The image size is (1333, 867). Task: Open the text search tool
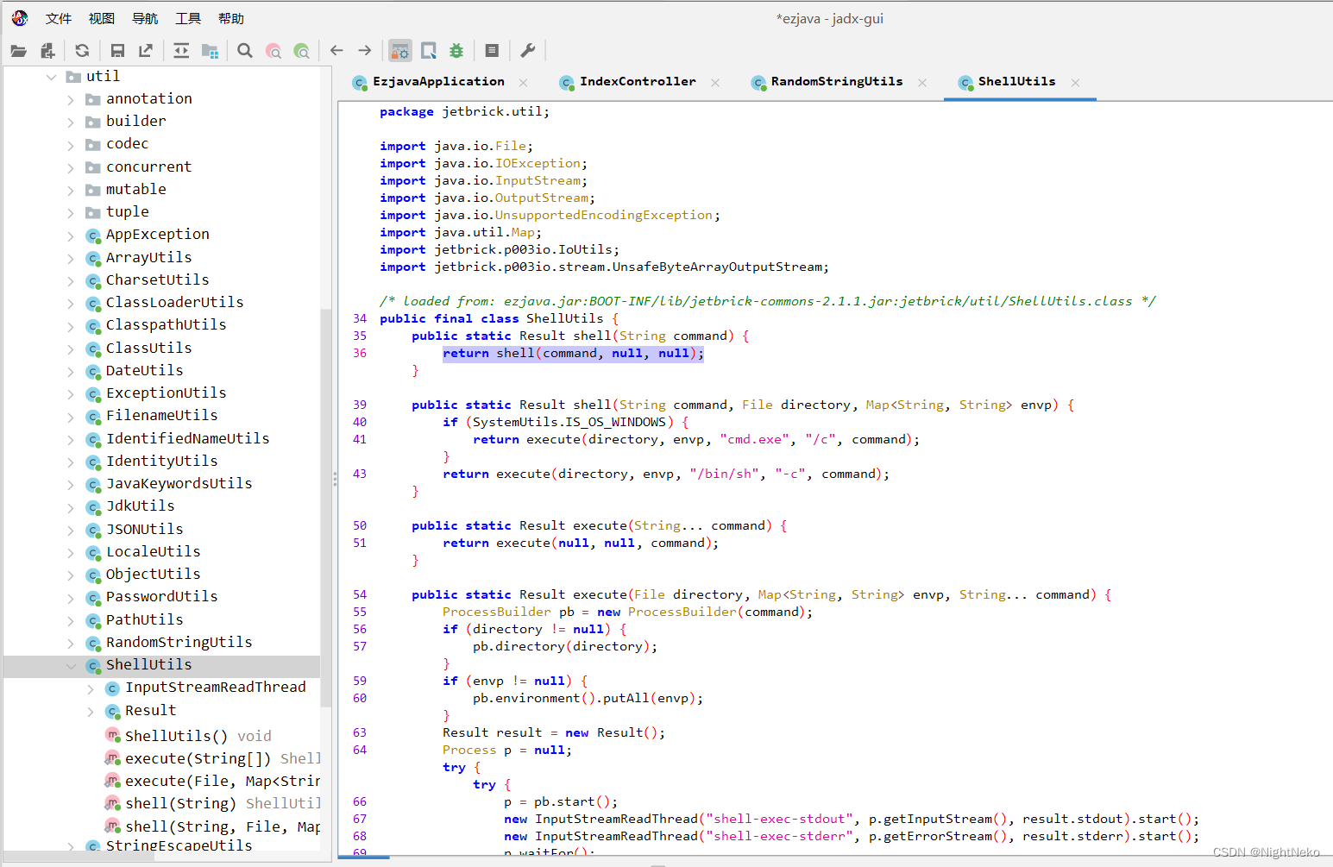[244, 50]
